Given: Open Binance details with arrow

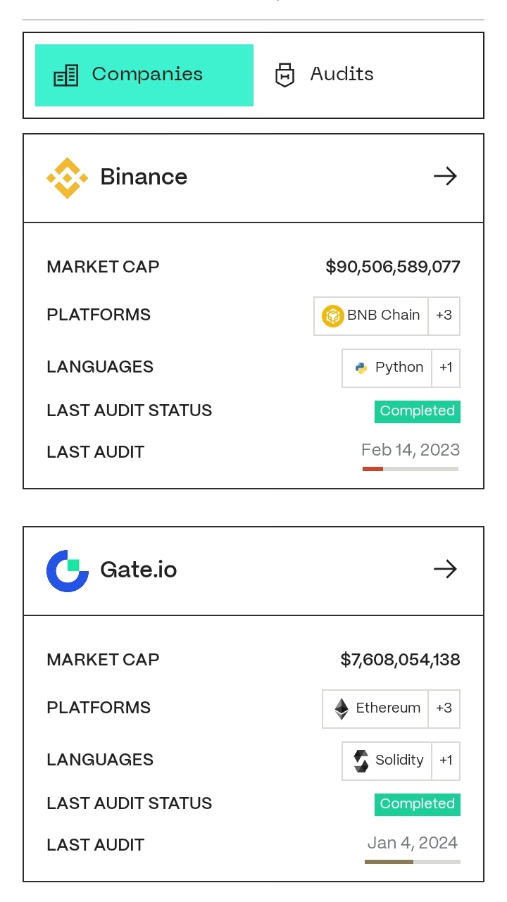Looking at the screenshot, I should [445, 176].
